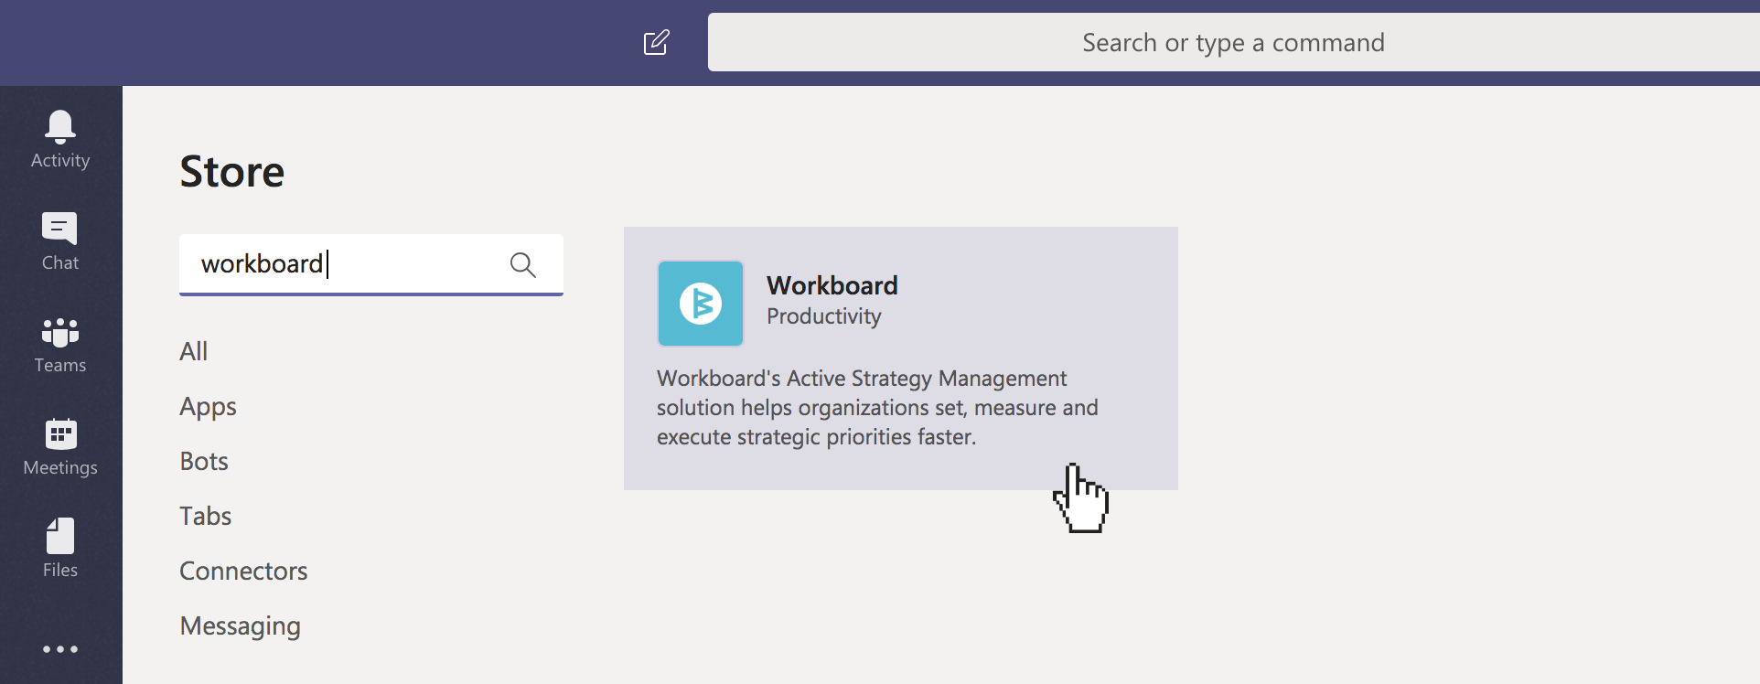Click the Workboard description text on the card
Viewport: 1760px width, 684px height.
877,408
